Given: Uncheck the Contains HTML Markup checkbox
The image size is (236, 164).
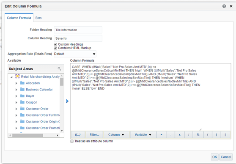Looking at the screenshot, I should tap(55, 48).
